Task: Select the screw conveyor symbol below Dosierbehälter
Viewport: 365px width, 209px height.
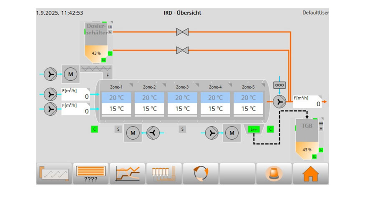Action: click(96, 69)
